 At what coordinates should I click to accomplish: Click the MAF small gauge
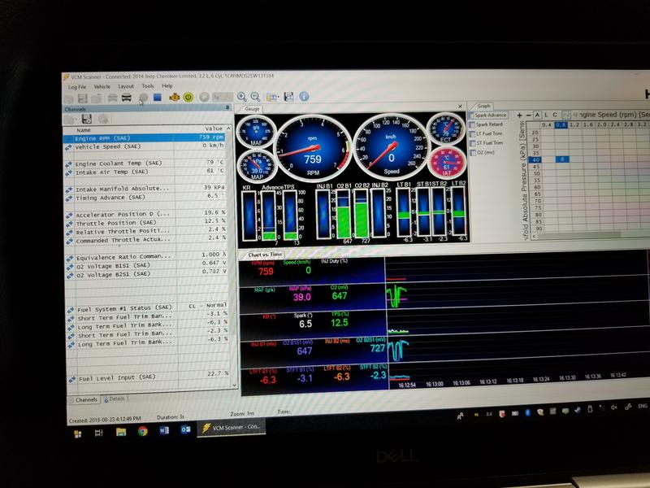click(x=256, y=132)
